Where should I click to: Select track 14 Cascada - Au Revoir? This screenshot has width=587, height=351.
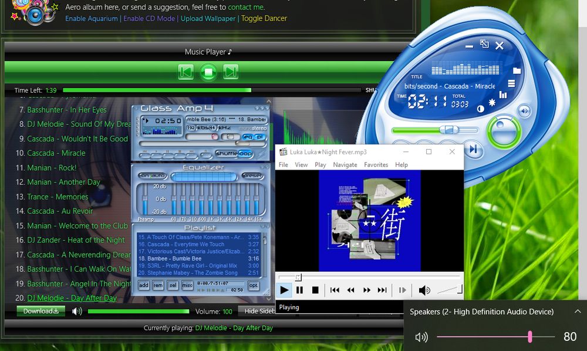pos(60,211)
